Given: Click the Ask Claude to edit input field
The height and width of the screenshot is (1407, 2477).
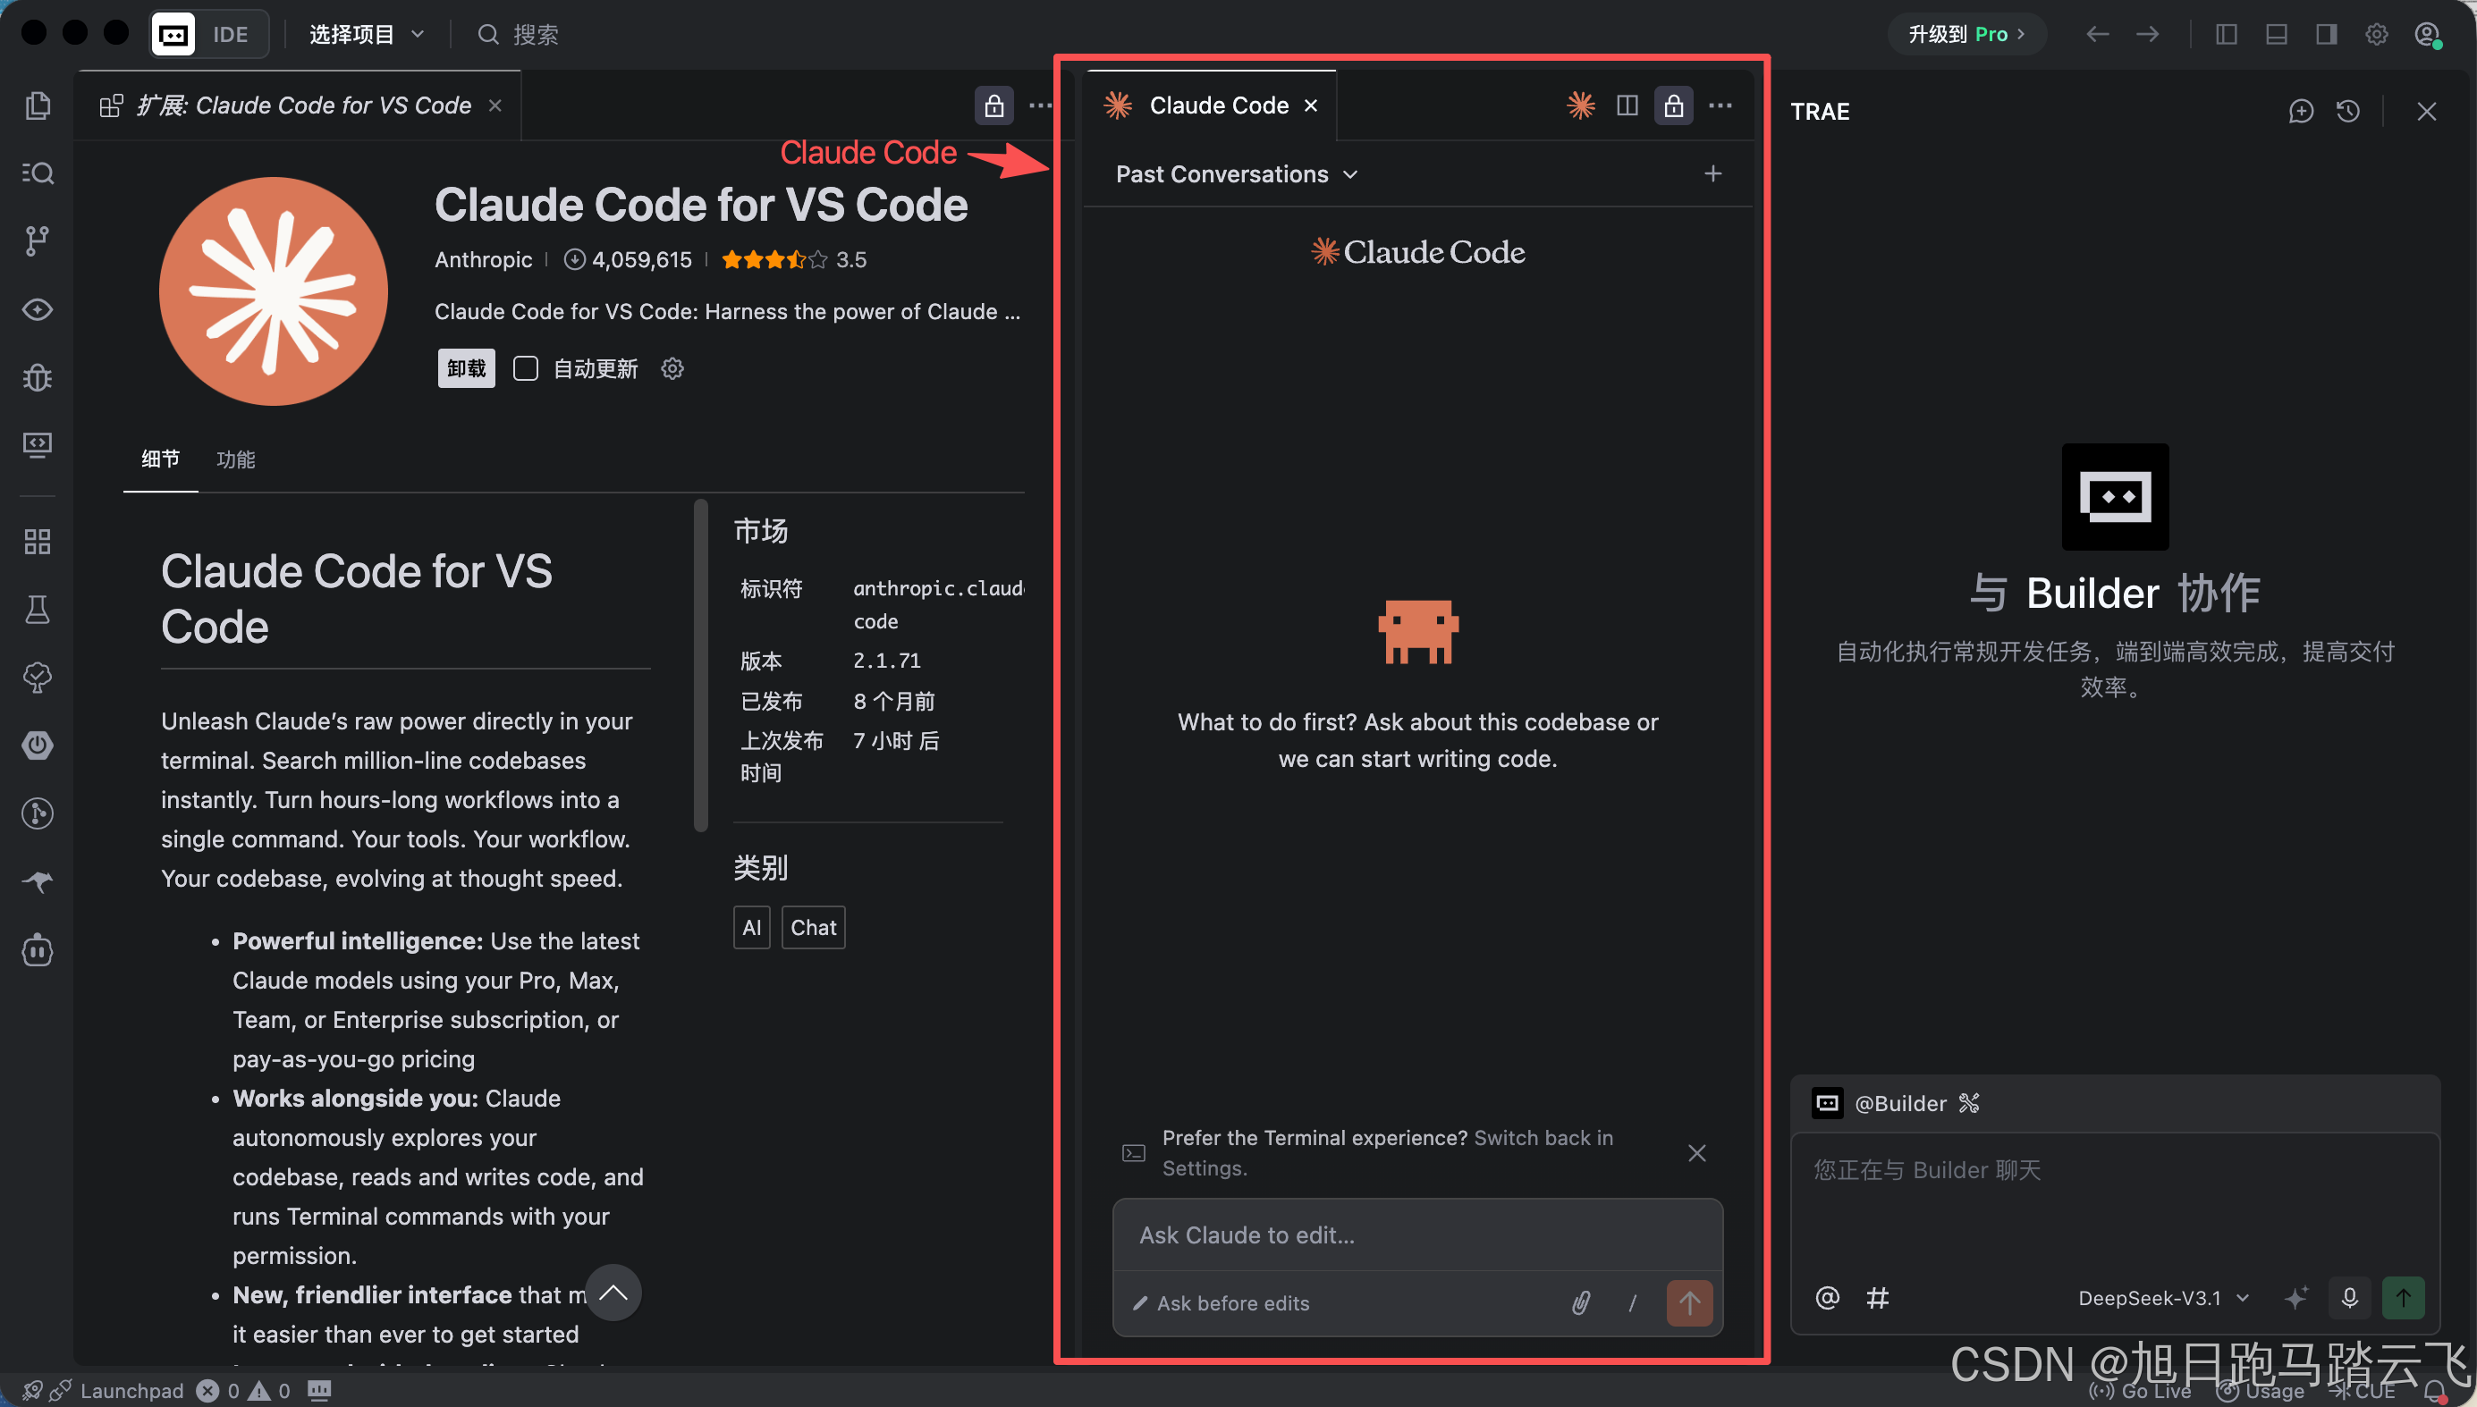Looking at the screenshot, I should coord(1416,1235).
